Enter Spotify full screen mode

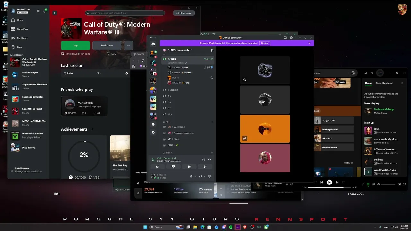click(x=404, y=184)
